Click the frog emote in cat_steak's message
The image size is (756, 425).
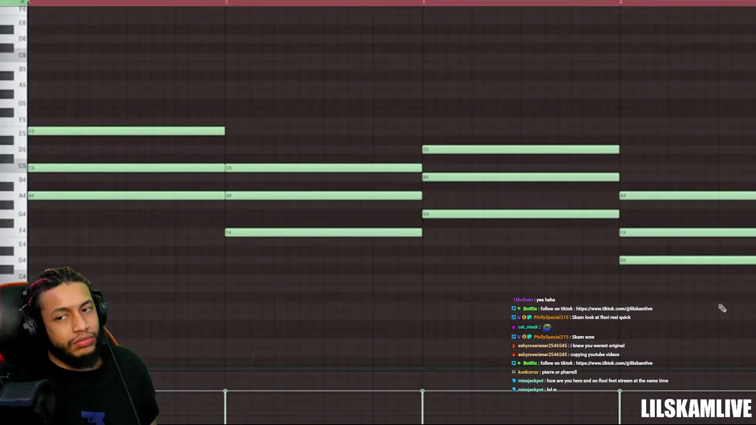(x=547, y=327)
